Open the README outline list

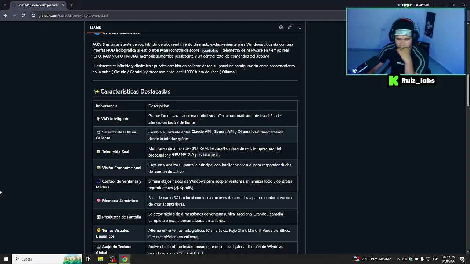[x=299, y=27]
